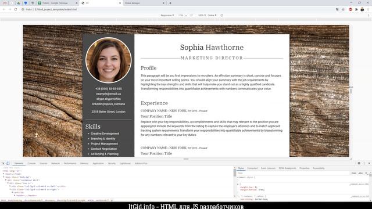Activate the inspect element picker
This screenshot has width=372, height=209.
3,164
